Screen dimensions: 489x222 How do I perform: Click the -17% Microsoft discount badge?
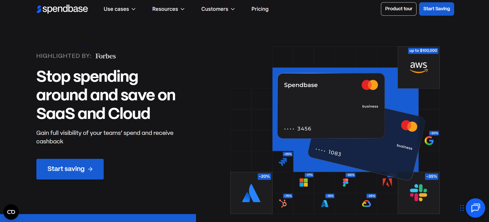click(309, 175)
